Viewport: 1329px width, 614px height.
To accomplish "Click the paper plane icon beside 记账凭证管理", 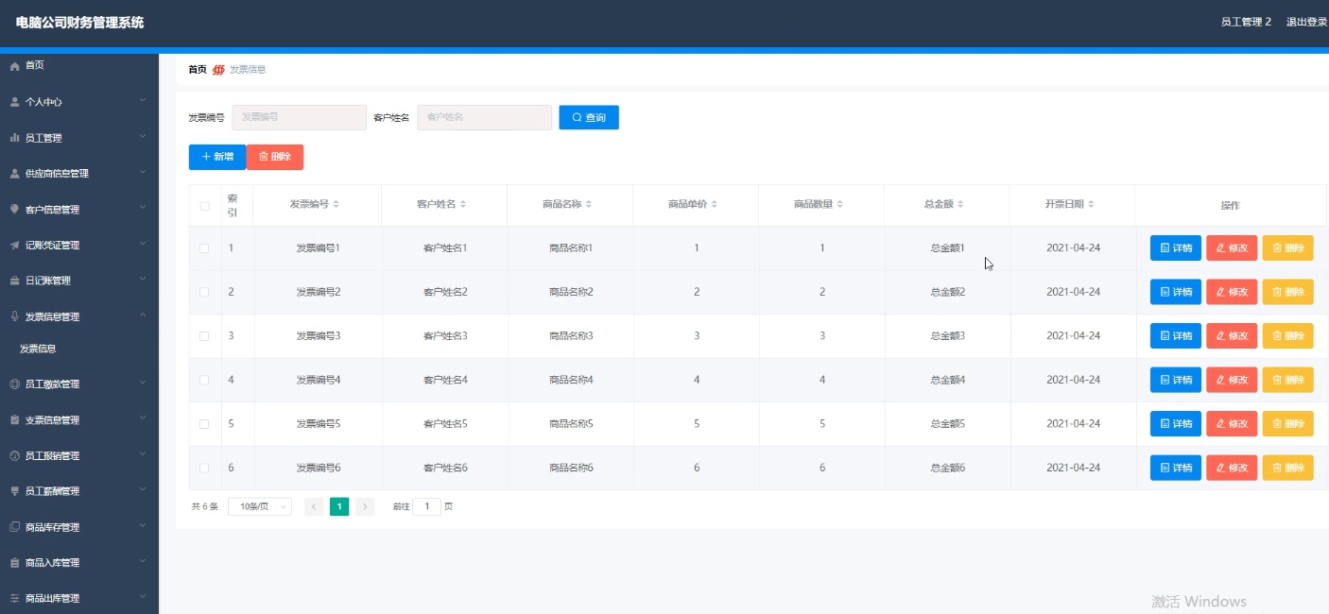I will click(14, 246).
